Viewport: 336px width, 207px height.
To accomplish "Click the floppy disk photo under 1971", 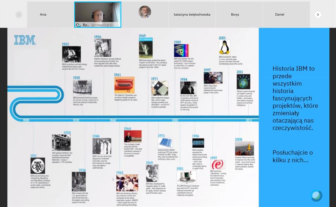I will coord(160,88).
